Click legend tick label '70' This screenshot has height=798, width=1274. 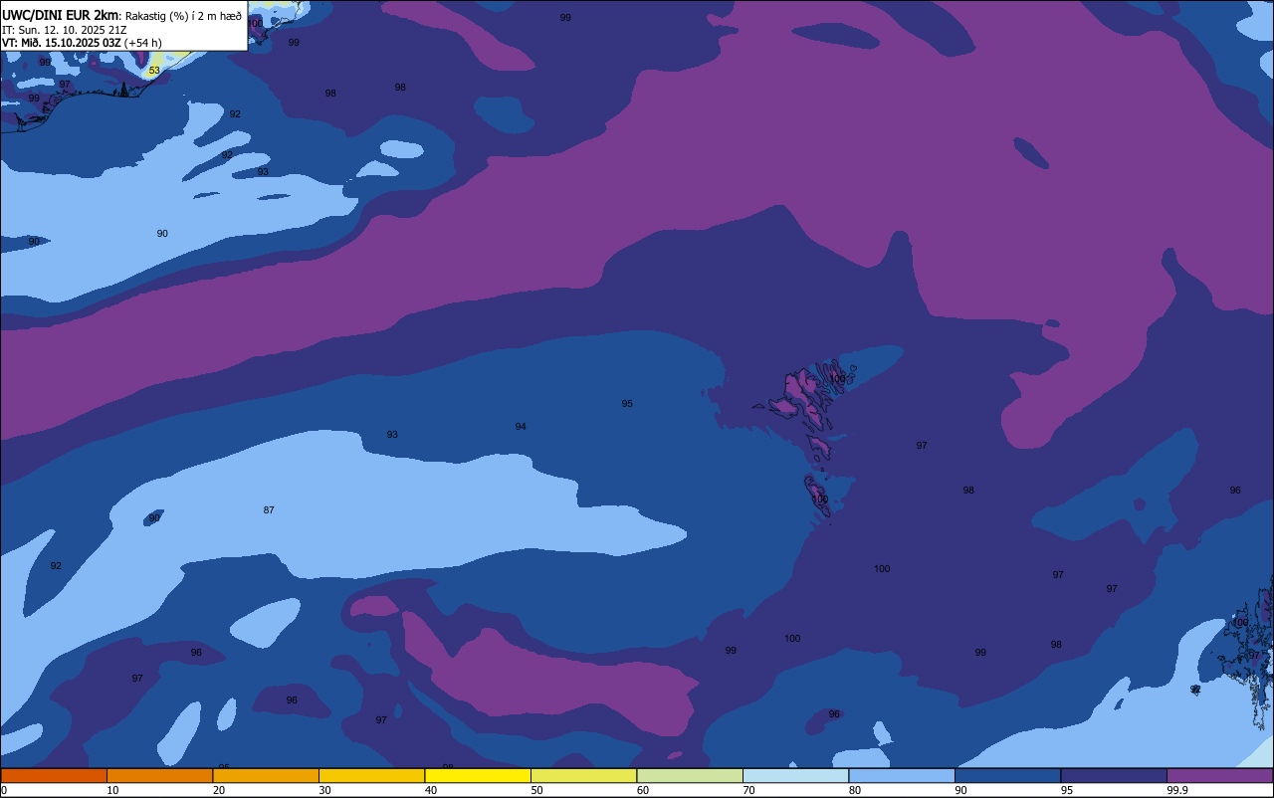point(748,790)
